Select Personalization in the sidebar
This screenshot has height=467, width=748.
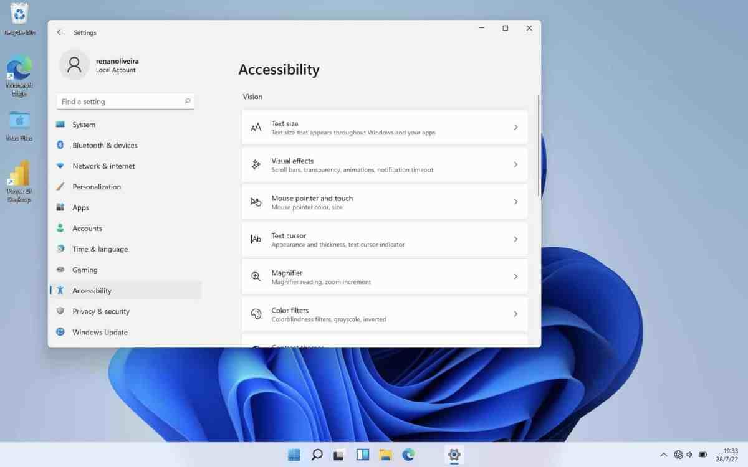coord(97,187)
